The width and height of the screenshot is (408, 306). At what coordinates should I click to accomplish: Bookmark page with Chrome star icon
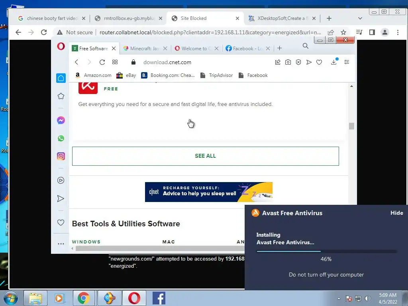point(343,32)
